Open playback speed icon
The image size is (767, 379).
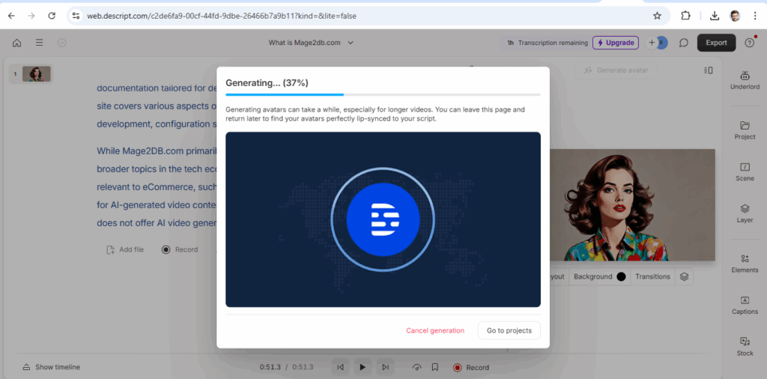416,367
